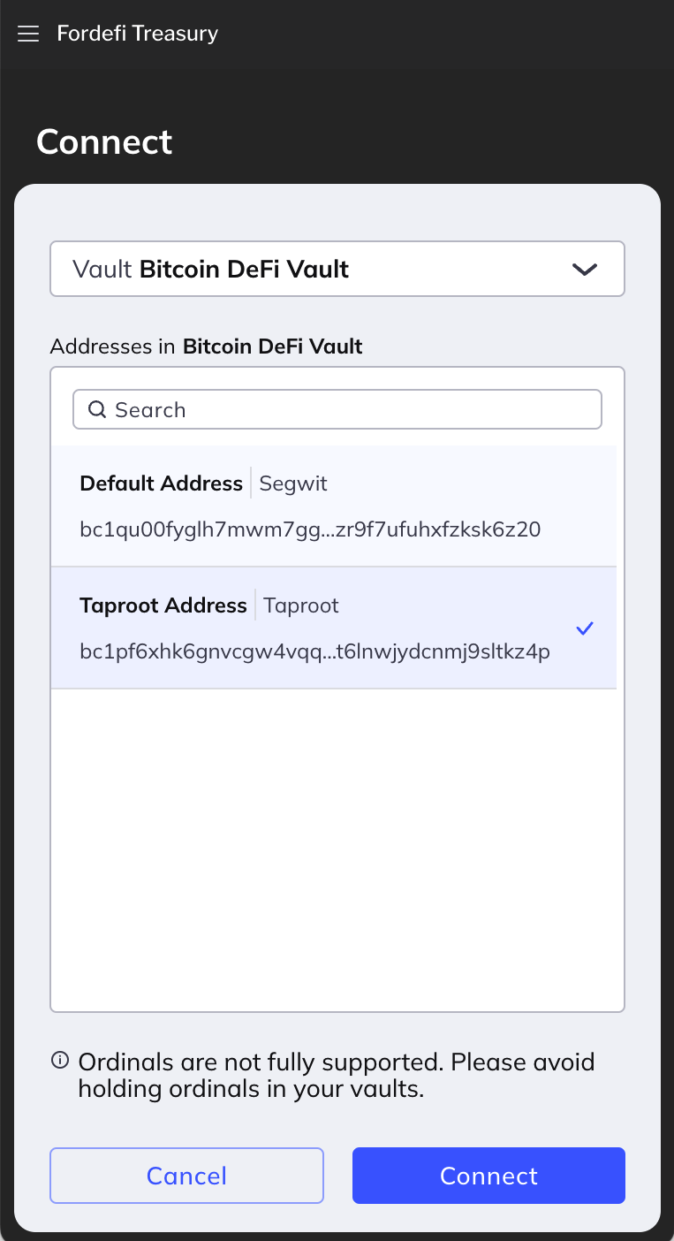
Task: Focus the Search addresses field
Action: point(353,410)
